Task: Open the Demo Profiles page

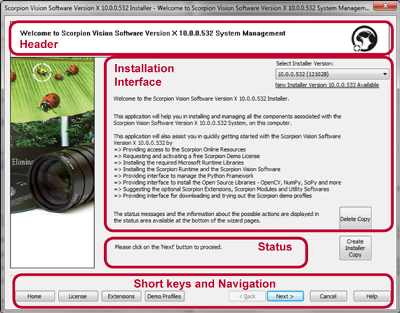Action: point(165,296)
